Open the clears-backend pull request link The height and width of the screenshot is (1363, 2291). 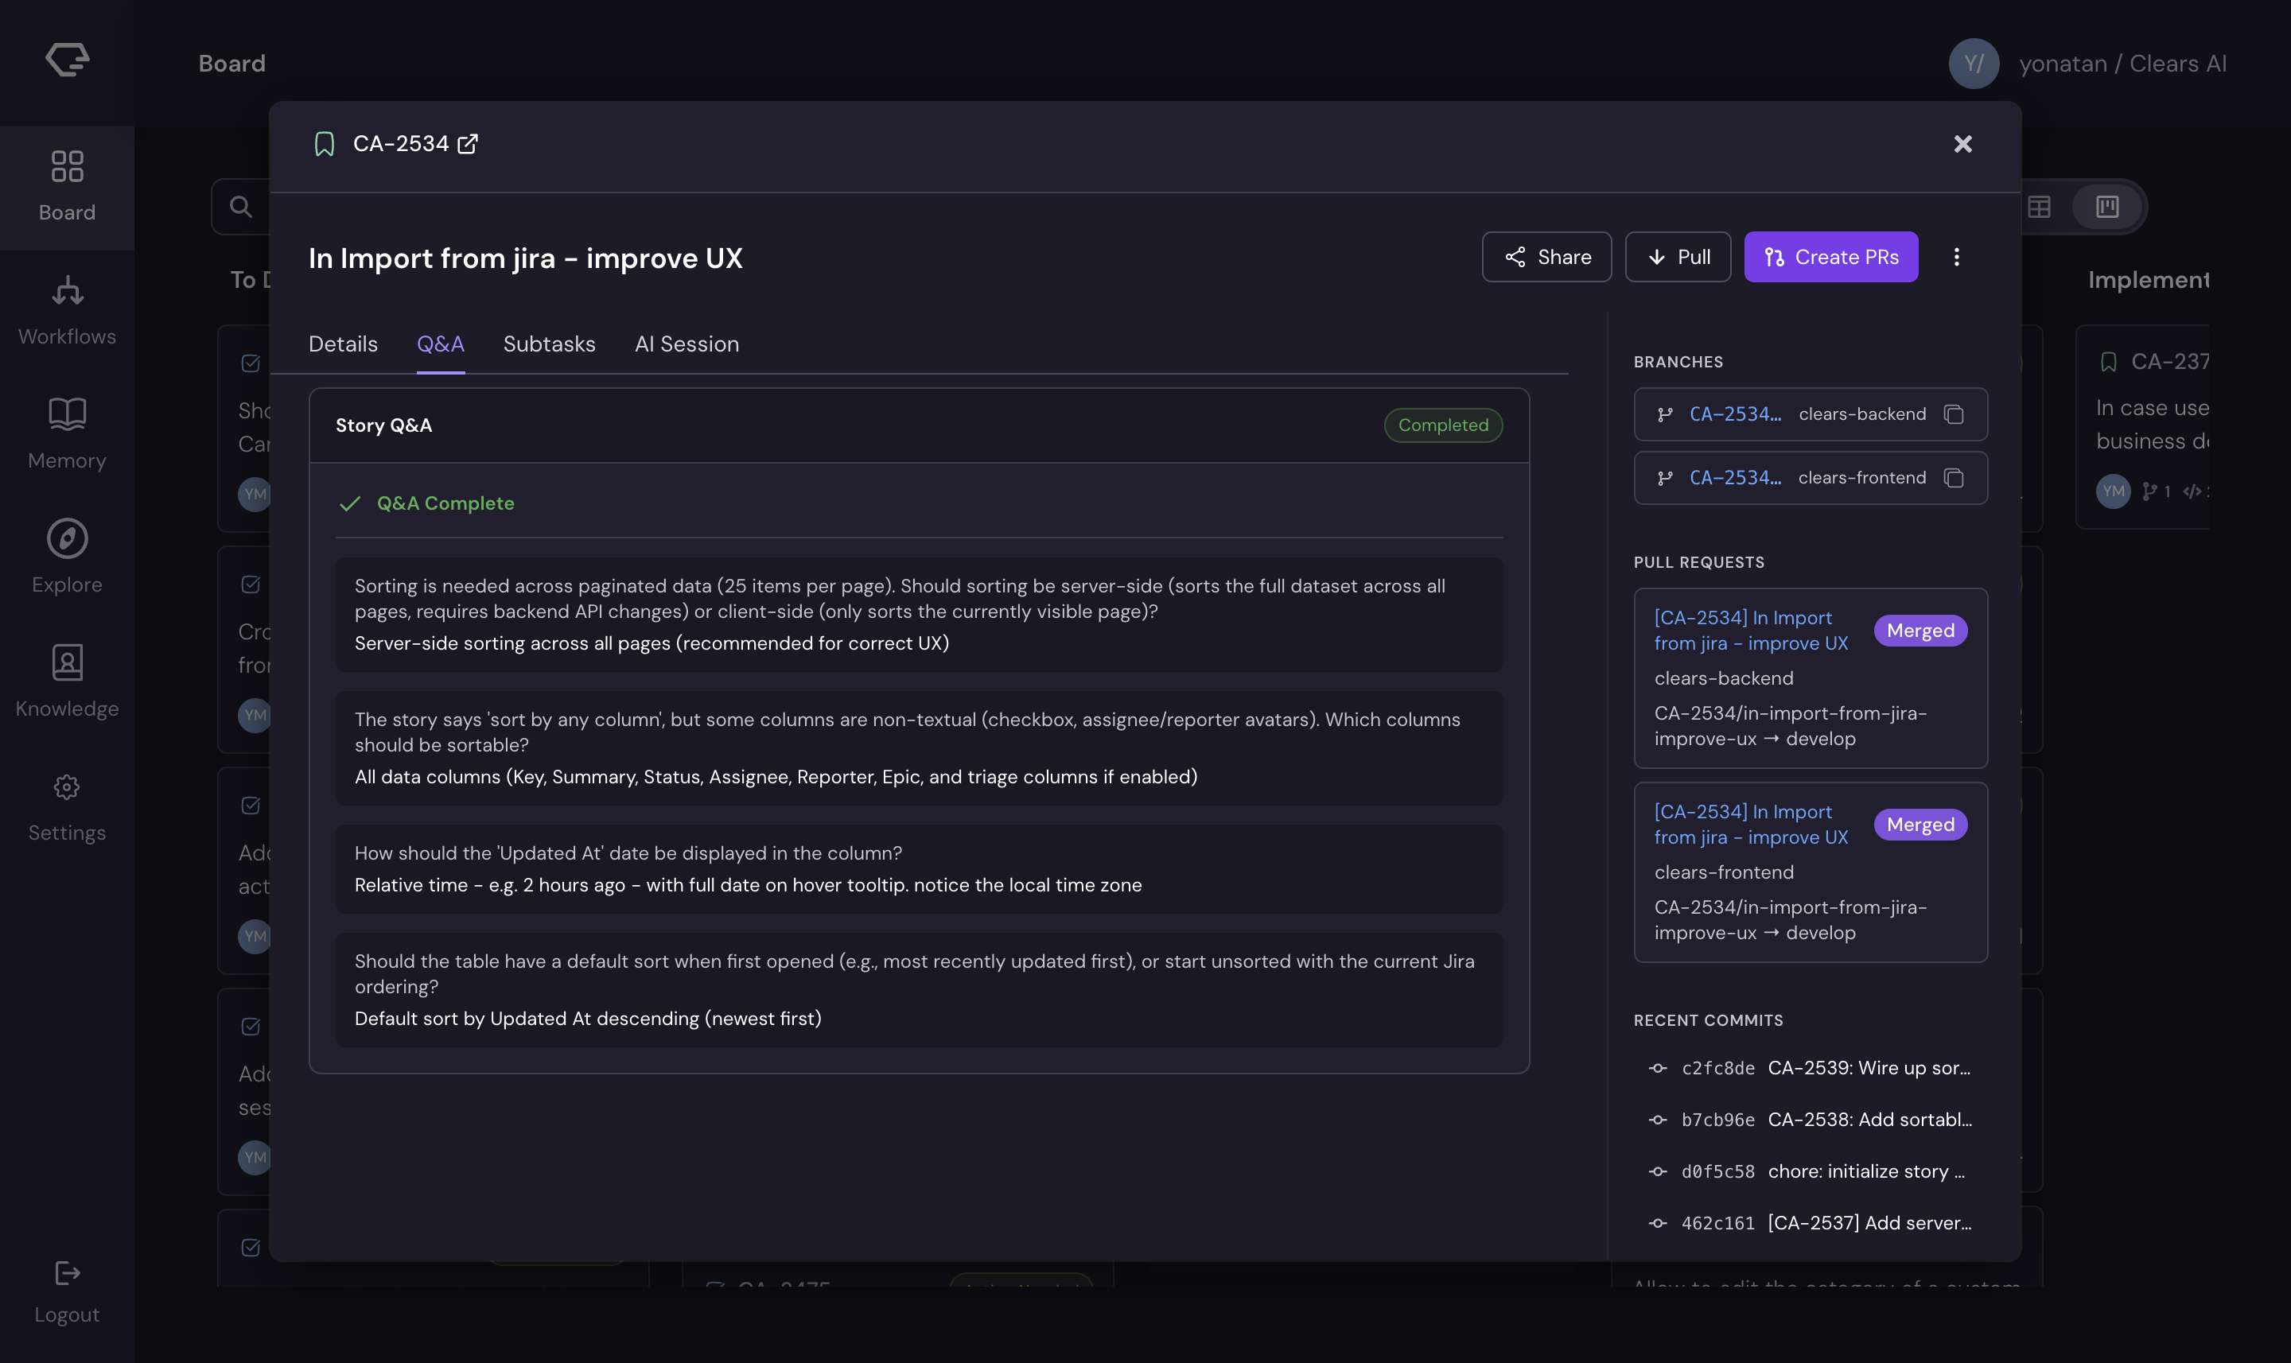[1751, 631]
